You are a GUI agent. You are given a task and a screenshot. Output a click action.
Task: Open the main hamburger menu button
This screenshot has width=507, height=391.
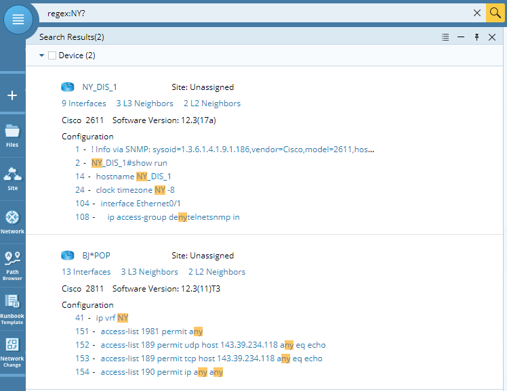18,20
